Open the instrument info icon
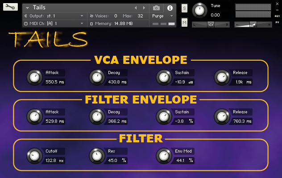 point(170,8)
